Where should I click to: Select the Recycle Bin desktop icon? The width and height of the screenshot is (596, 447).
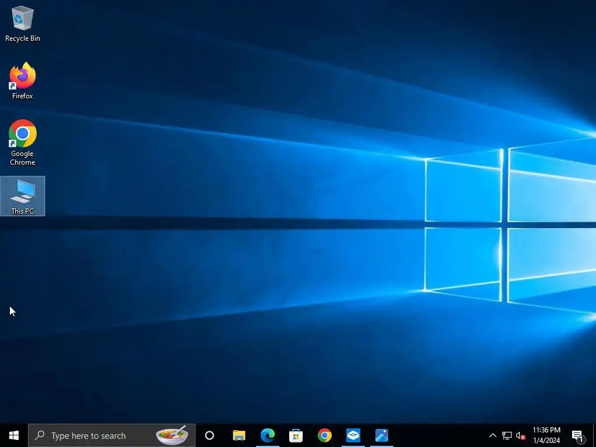point(23,24)
